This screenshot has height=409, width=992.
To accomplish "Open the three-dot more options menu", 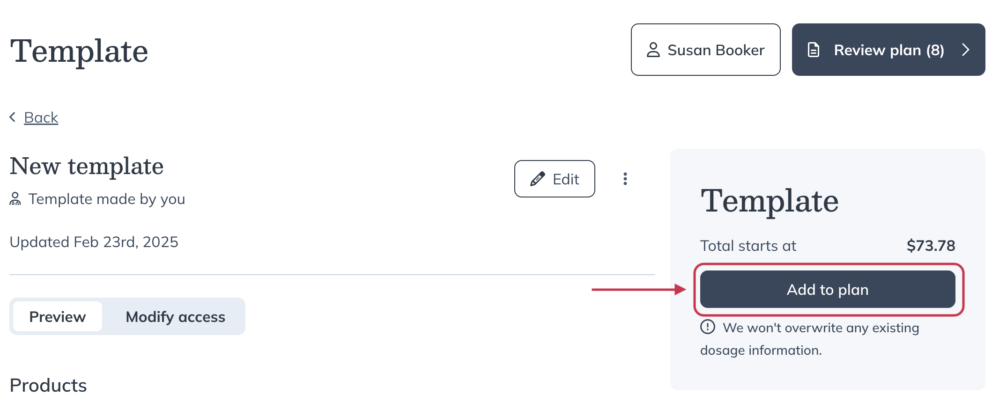I will pyautogui.click(x=625, y=179).
